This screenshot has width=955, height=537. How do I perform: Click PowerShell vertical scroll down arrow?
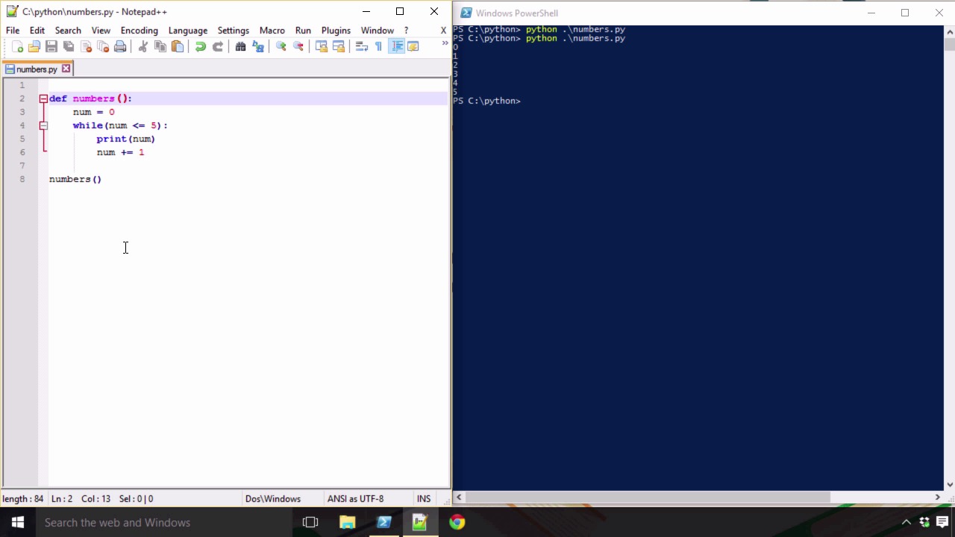point(950,484)
